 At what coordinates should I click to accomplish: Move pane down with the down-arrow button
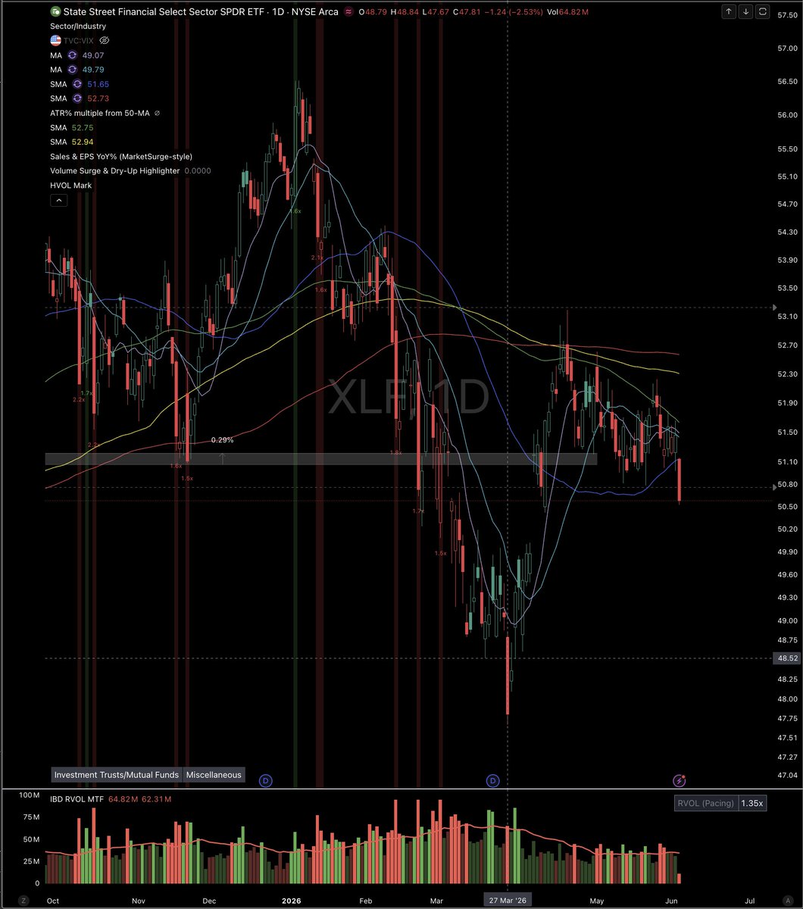(x=745, y=11)
